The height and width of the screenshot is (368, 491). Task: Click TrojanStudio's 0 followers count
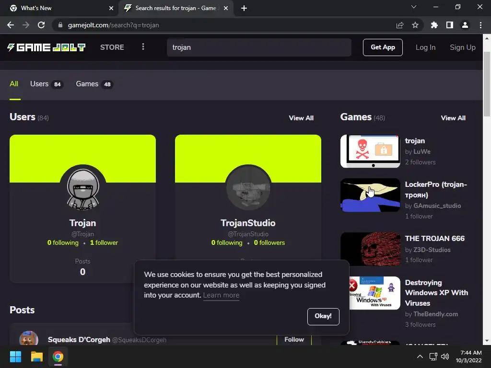[x=269, y=242]
